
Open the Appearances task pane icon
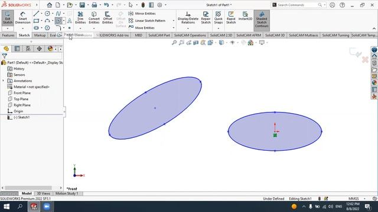pos(374,82)
